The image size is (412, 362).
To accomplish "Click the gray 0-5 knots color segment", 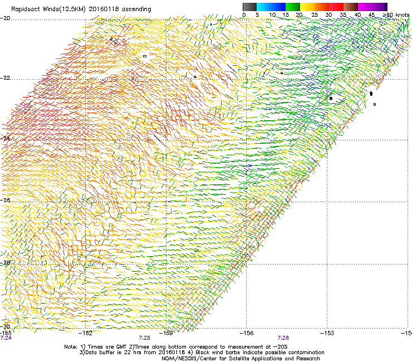I will pos(249,7).
